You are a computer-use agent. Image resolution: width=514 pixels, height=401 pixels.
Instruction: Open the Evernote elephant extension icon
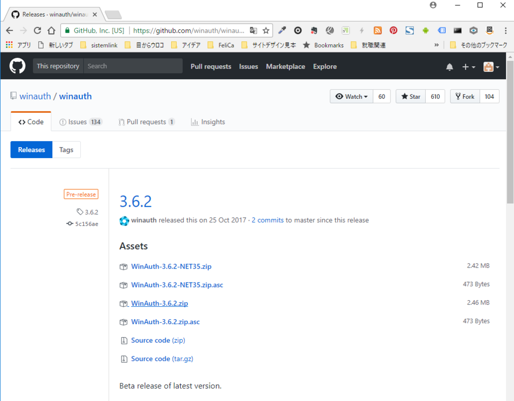(x=314, y=31)
